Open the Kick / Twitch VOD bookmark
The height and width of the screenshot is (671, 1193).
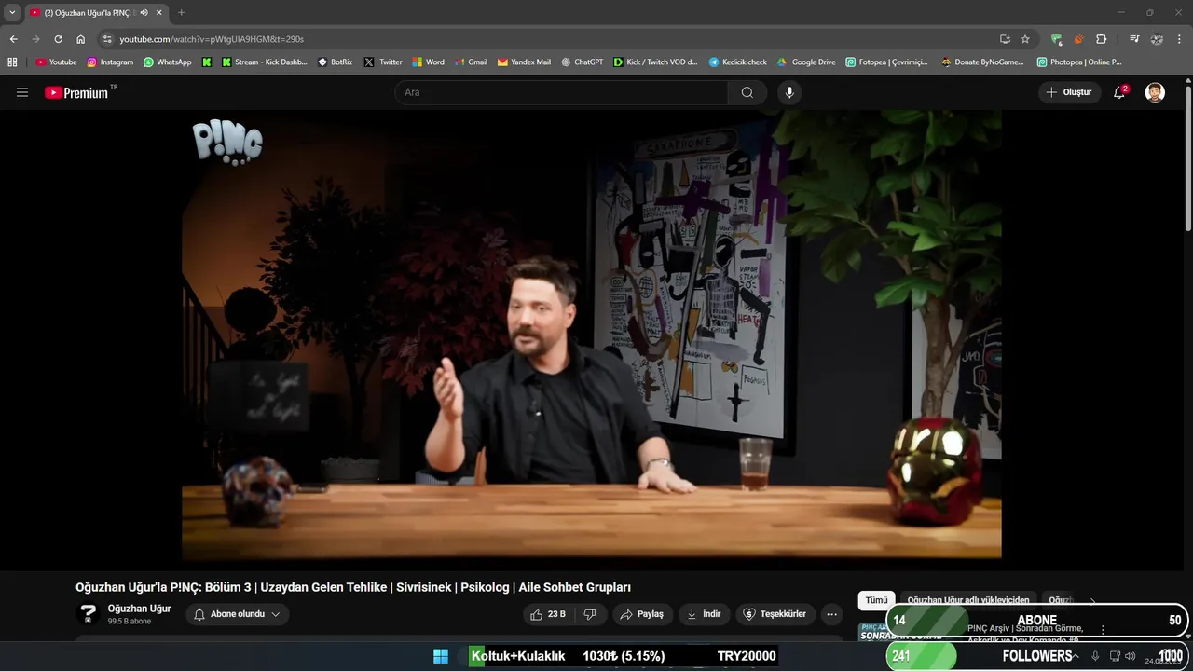[x=655, y=62]
